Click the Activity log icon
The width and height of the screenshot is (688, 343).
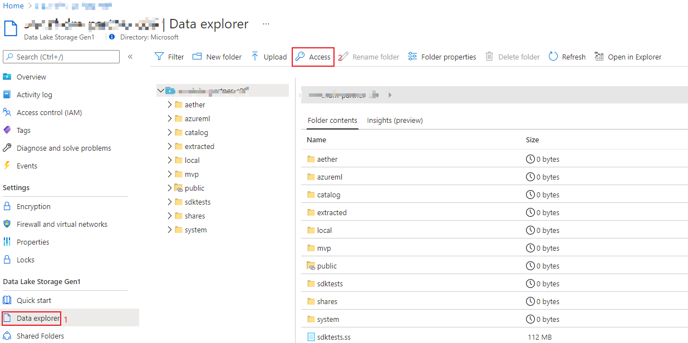(x=7, y=95)
